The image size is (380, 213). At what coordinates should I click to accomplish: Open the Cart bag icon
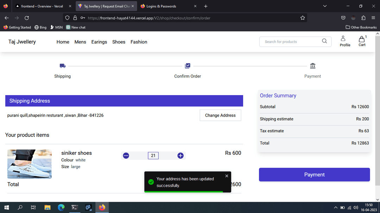[362, 39]
